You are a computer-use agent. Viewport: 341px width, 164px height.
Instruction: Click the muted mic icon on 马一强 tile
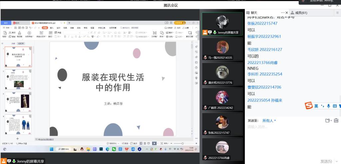(205, 58)
